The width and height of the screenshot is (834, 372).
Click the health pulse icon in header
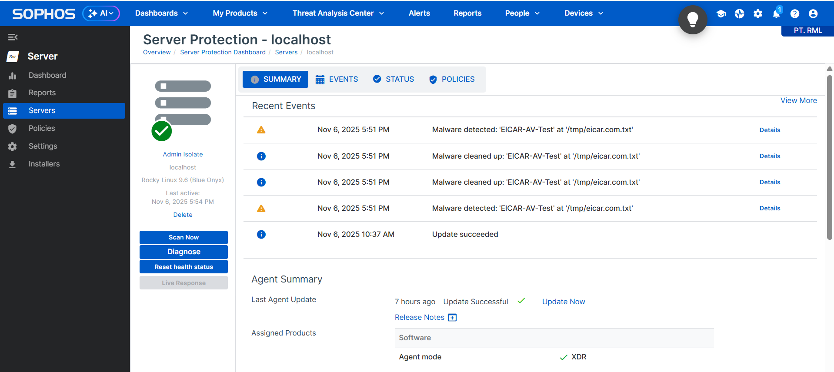click(x=739, y=13)
